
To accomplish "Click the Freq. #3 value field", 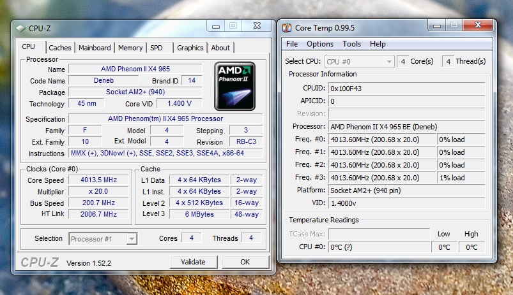I will tap(382, 178).
